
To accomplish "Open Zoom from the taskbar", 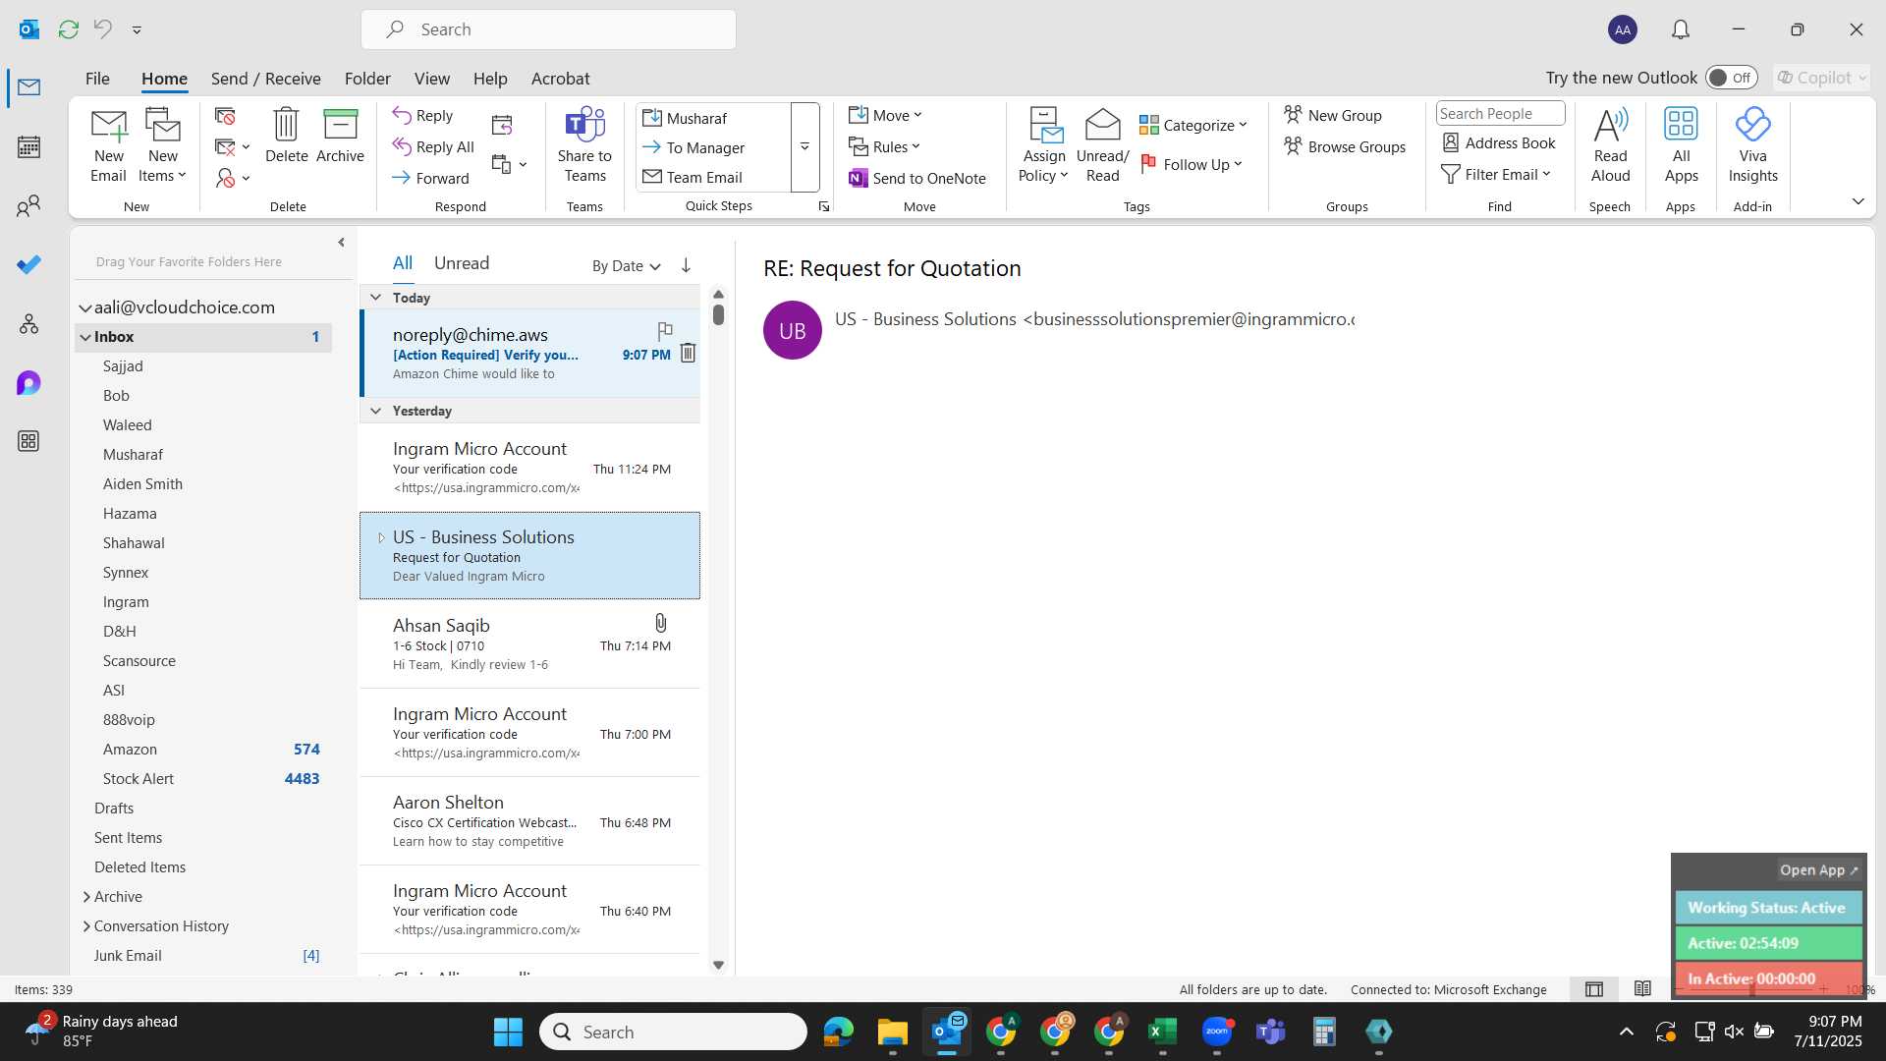I will pos(1217,1032).
